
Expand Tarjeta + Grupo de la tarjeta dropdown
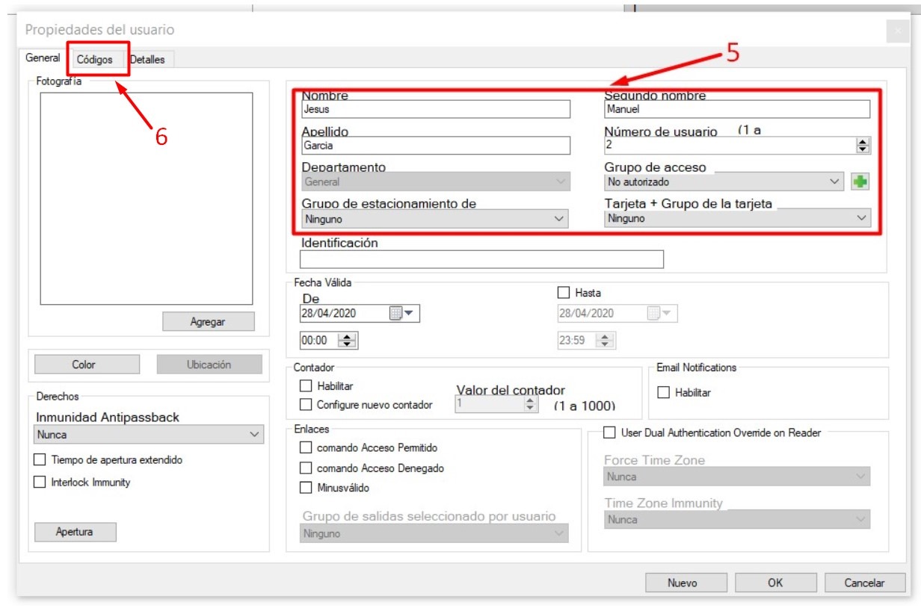737,219
